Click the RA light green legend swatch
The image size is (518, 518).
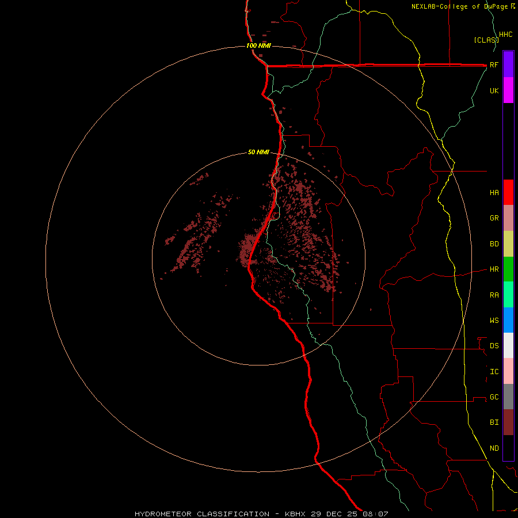pos(508,295)
